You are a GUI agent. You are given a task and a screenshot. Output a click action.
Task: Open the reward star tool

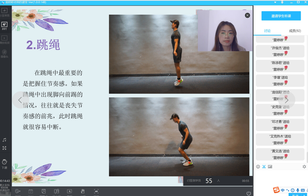click(69, 191)
